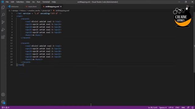Open the Help menu

coord(54,2)
